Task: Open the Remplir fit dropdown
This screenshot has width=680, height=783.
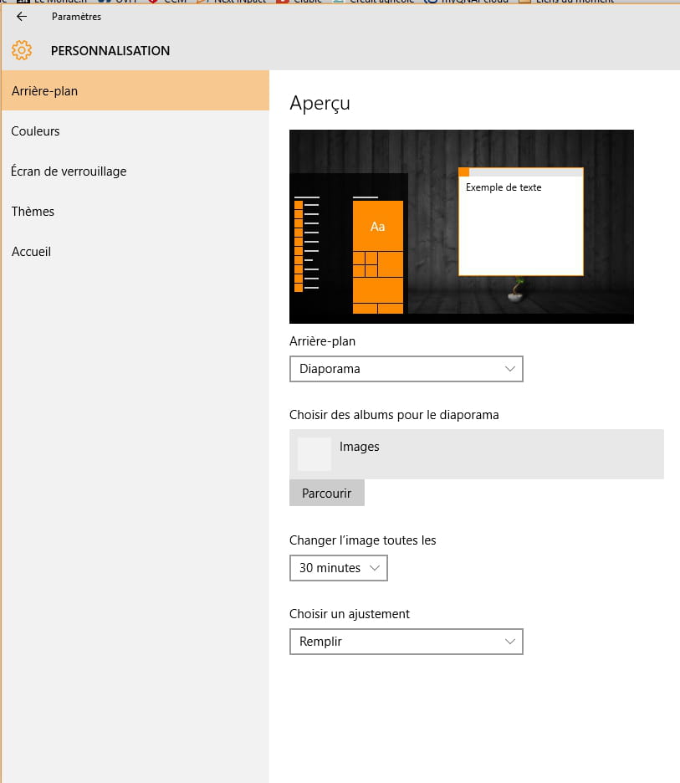Action: [406, 642]
